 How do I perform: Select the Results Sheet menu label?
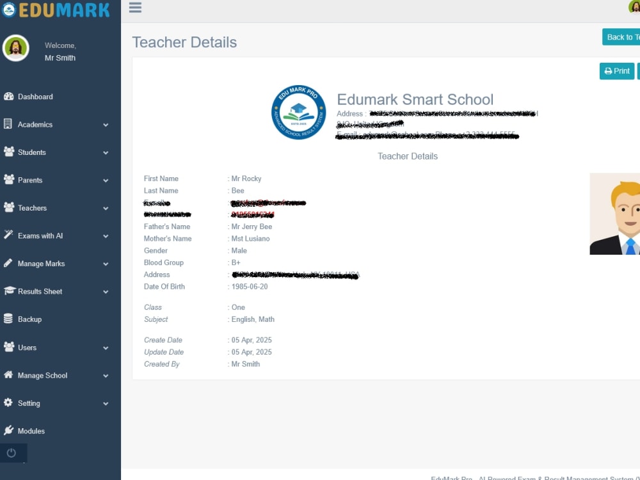(x=40, y=291)
